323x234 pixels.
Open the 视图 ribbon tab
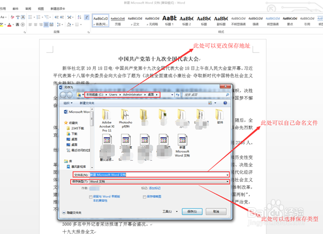[x=41, y=9]
